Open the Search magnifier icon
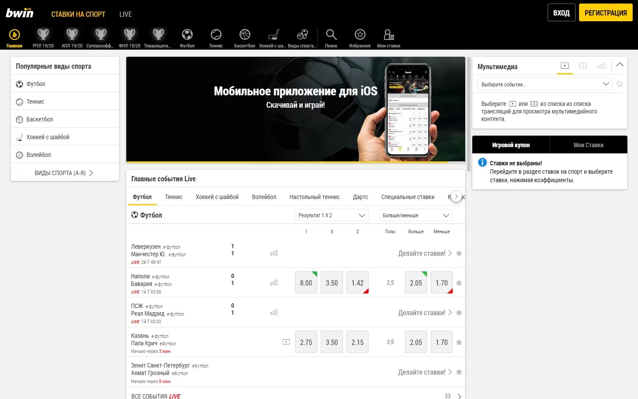The height and width of the screenshot is (399, 638). [x=331, y=38]
